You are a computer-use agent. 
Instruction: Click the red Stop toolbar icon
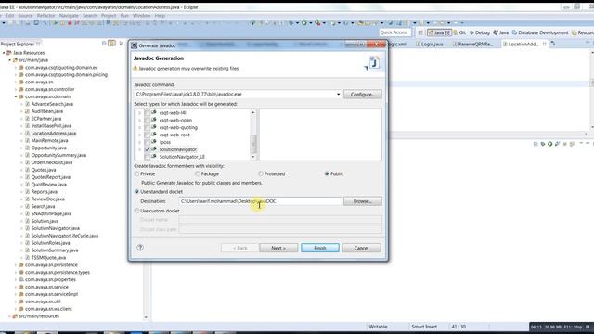point(70,23)
